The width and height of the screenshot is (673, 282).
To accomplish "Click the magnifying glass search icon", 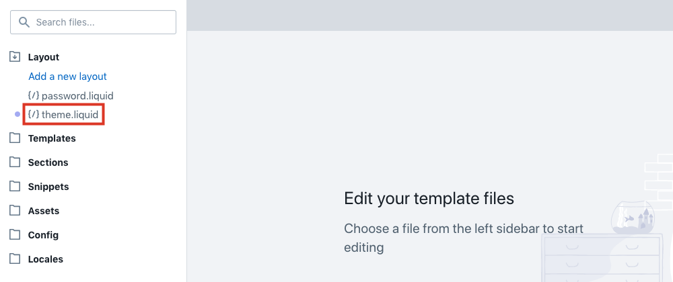I will 24,22.
